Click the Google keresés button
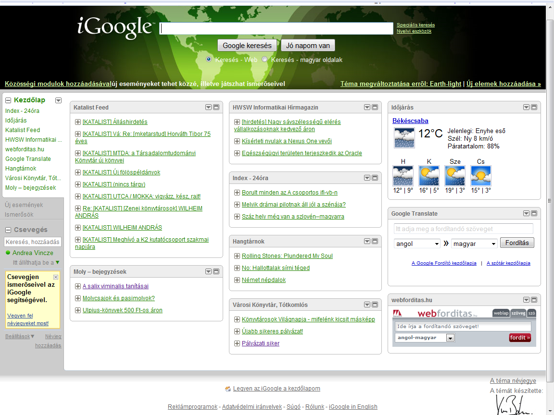 247,46
